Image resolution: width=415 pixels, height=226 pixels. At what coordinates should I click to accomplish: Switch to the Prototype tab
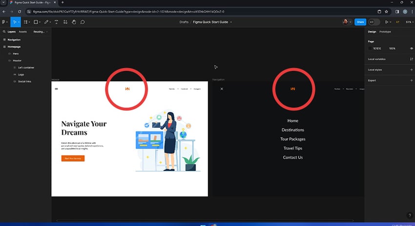(385, 32)
